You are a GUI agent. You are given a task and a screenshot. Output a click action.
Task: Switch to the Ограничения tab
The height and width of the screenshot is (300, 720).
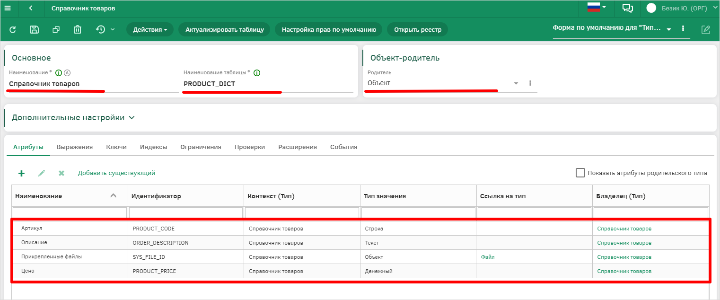201,147
